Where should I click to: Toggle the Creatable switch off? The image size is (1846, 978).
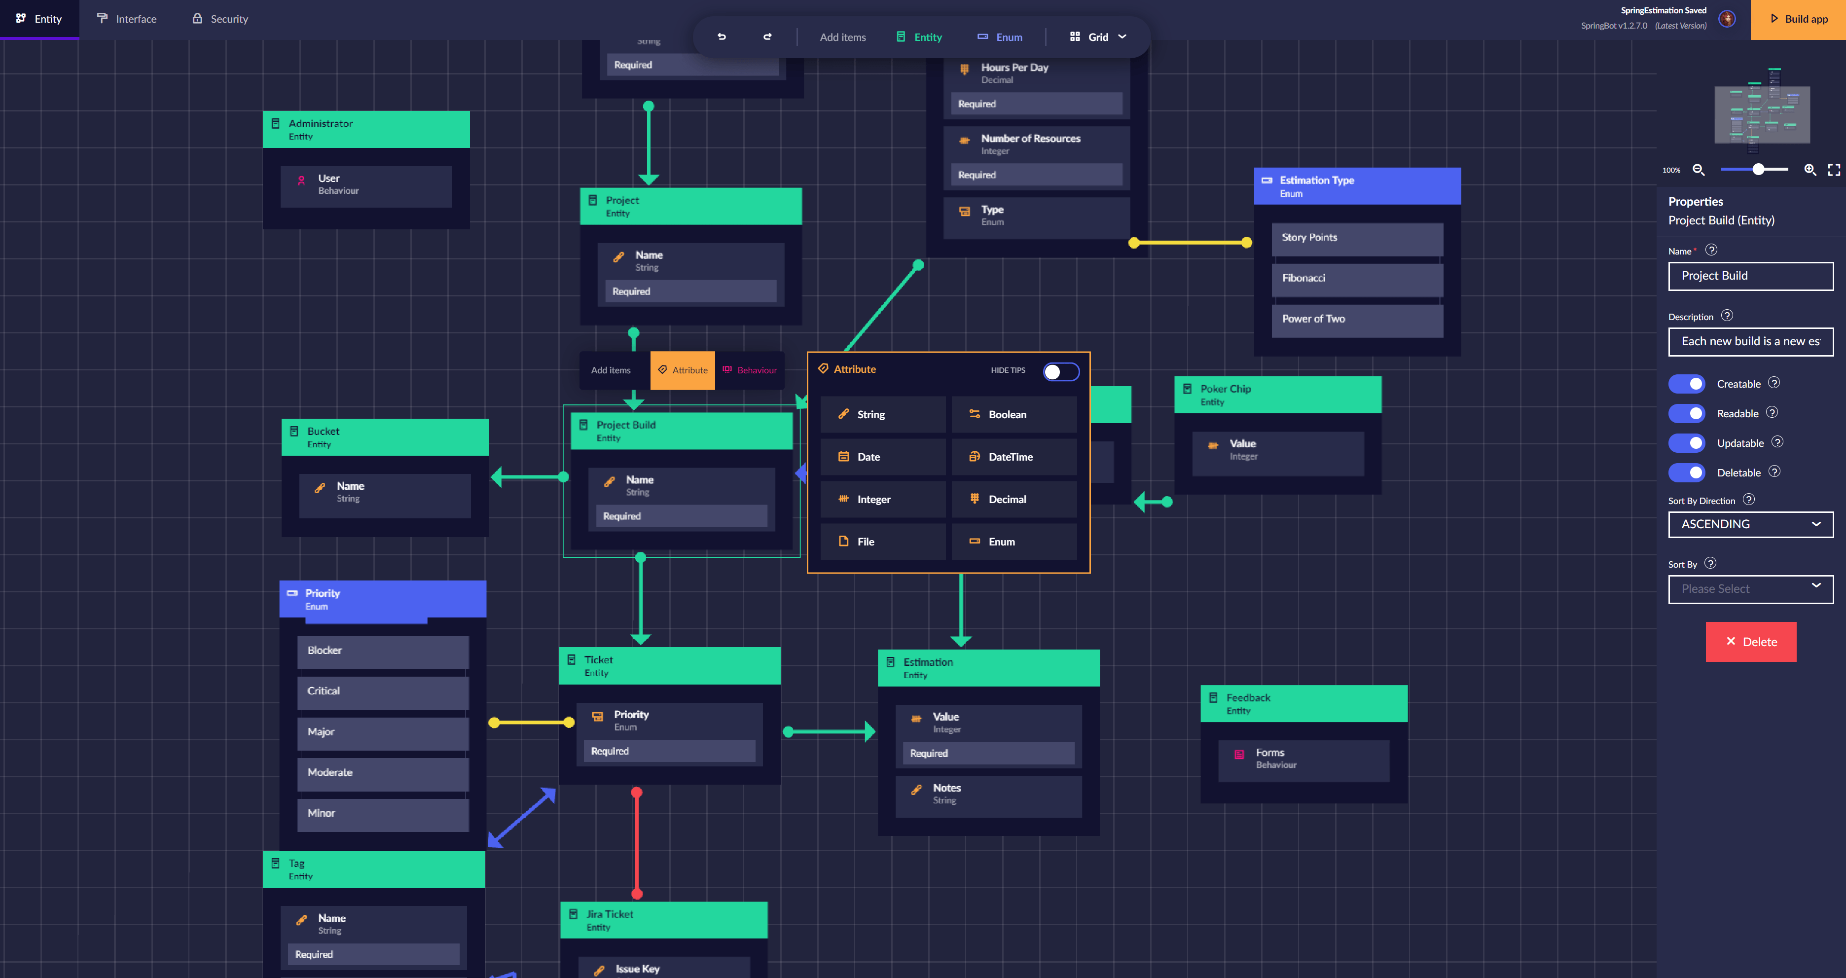(x=1687, y=384)
